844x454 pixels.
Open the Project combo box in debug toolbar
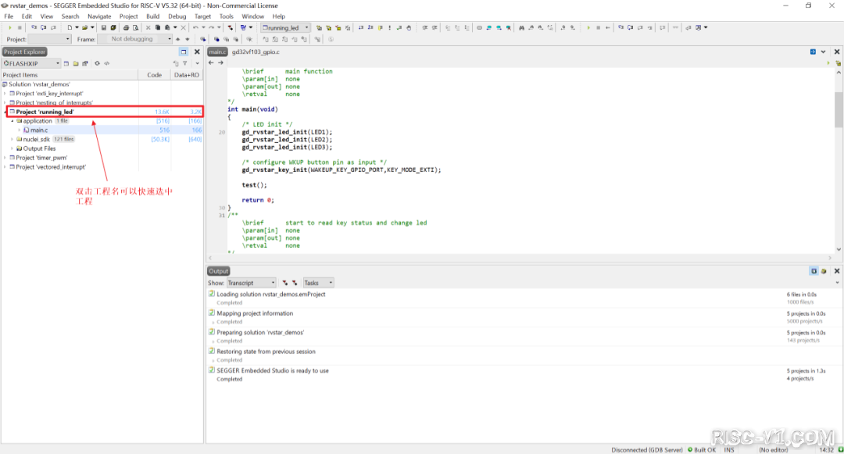pyautogui.click(x=49, y=39)
